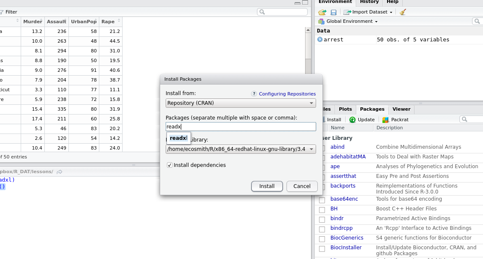Open the abind package link
Viewport: 483px width, 259px height.
pyautogui.click(x=337, y=147)
